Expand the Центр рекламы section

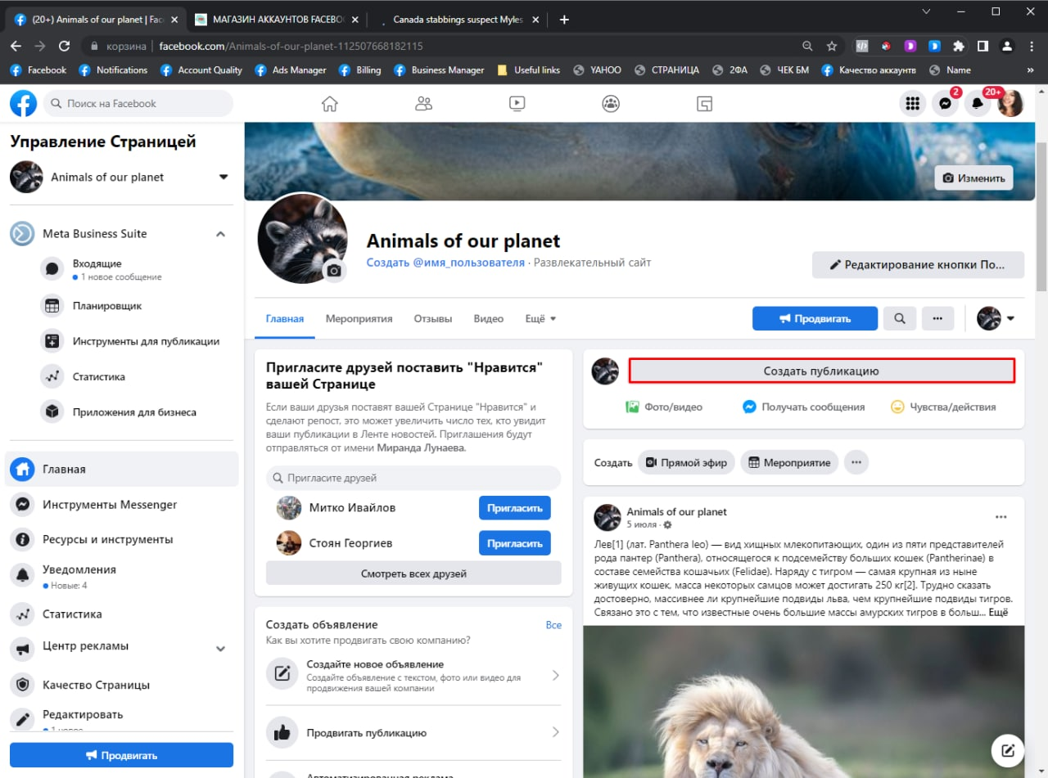[220, 649]
